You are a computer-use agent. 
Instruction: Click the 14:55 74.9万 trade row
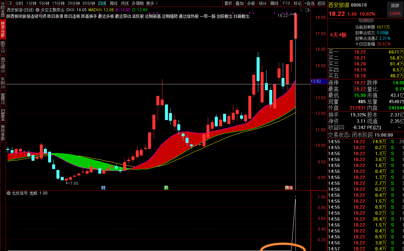pos(366,142)
